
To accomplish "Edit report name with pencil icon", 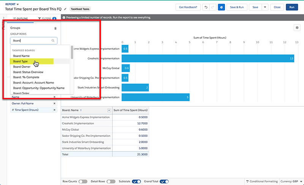I will [65, 9].
